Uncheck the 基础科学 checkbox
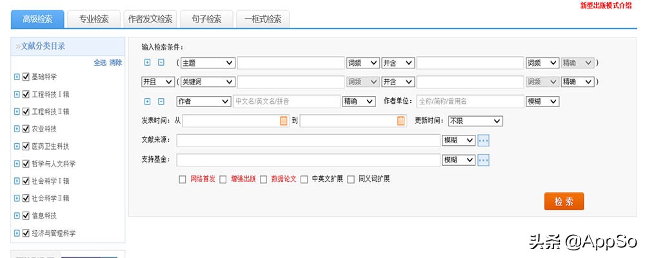Screen dimensions: 645x258 click(26, 77)
